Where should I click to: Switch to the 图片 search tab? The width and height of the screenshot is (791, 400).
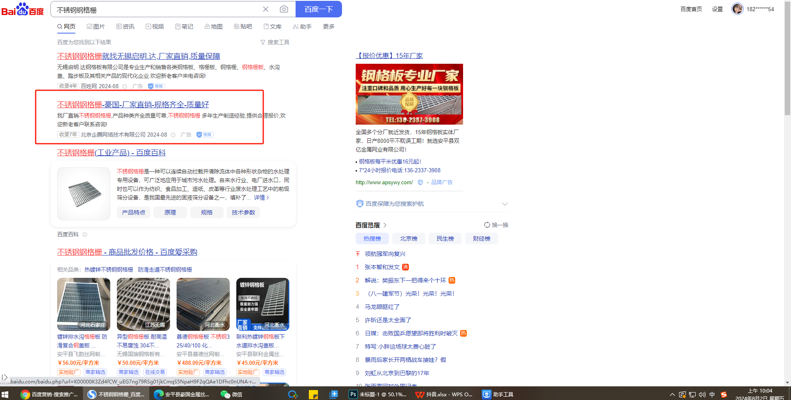tap(96, 27)
